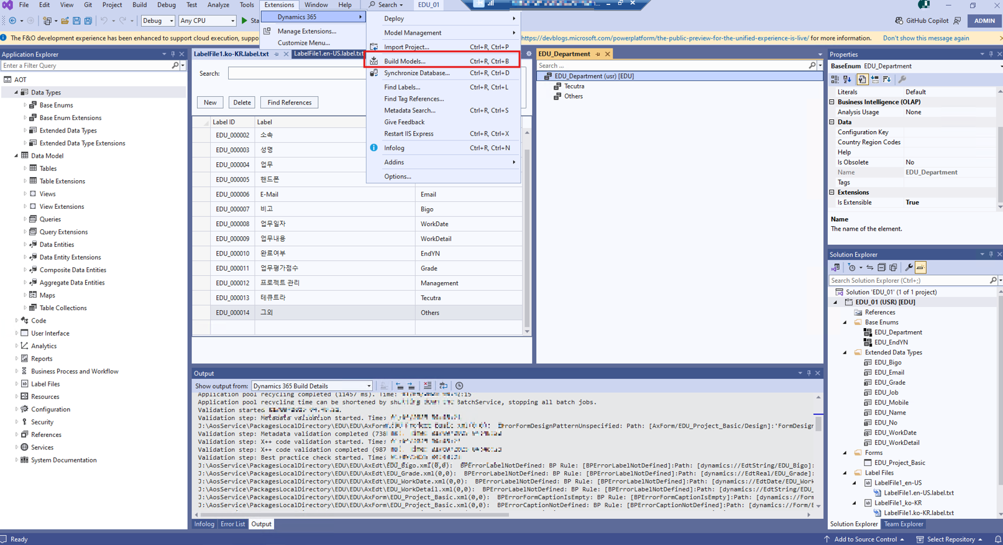This screenshot has height=545, width=1003.
Task: Open the Deploy submenu
Action: pos(442,19)
